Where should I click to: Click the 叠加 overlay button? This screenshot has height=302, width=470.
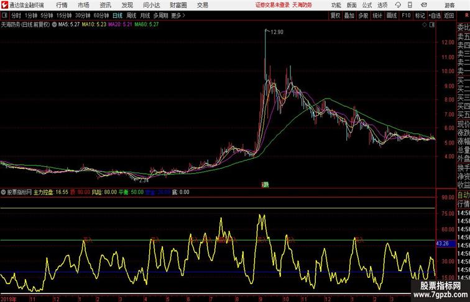[349, 16]
